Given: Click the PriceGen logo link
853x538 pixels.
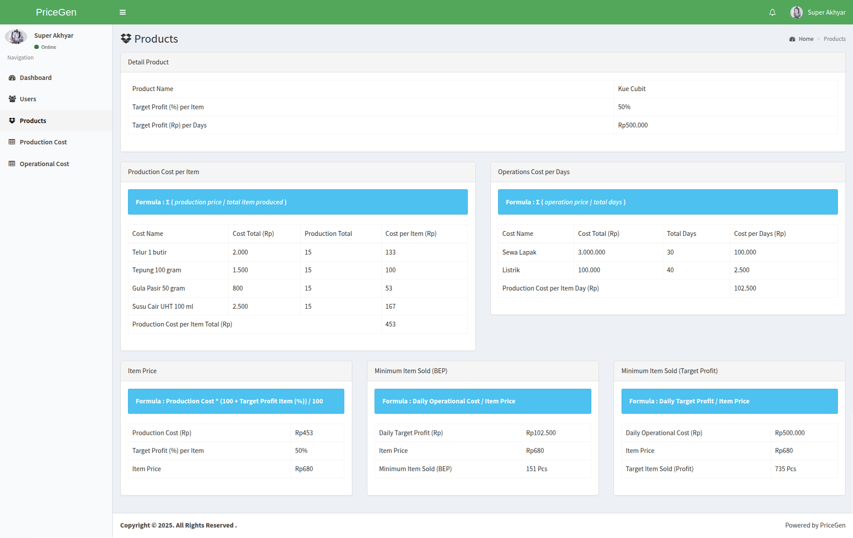Looking at the screenshot, I should point(56,12).
